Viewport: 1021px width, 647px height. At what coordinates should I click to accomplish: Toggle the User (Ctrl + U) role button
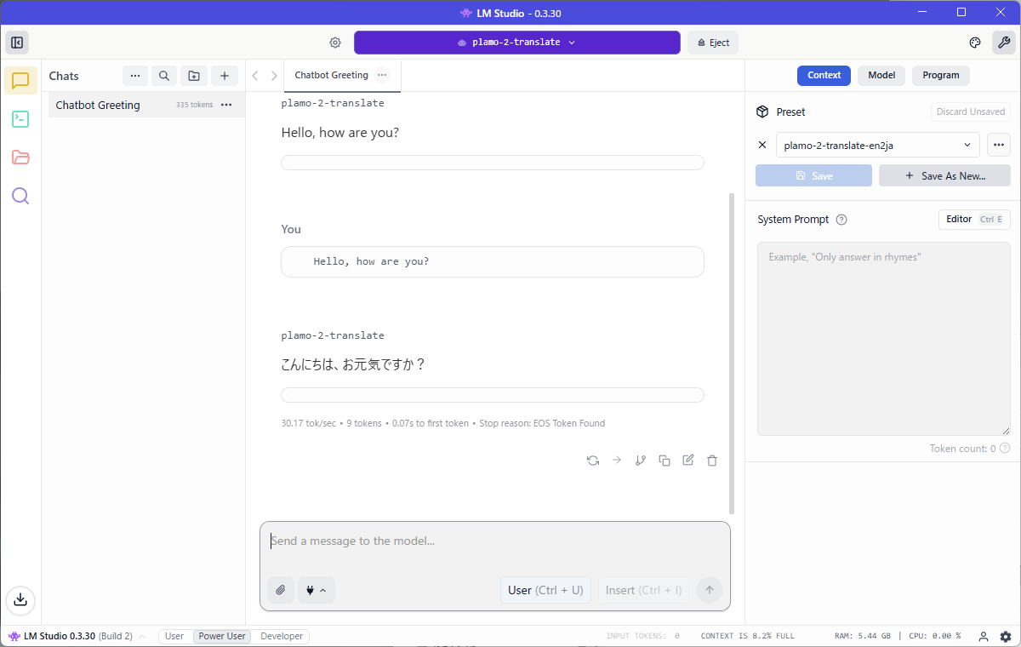545,590
